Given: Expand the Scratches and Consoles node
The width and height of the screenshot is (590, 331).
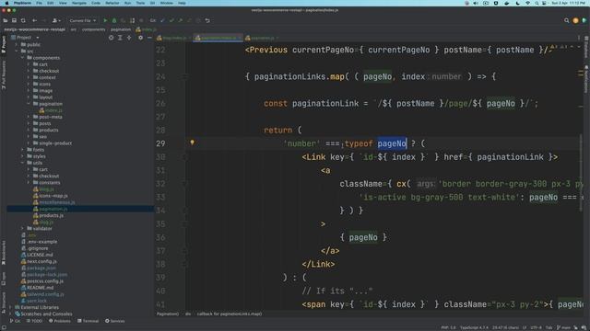Looking at the screenshot, I should 10,314.
